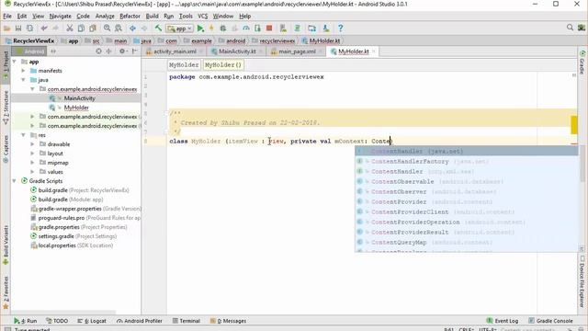Open the Project panel settings gear
Image resolution: width=588 pixels, height=331 pixels.
click(x=122, y=51)
